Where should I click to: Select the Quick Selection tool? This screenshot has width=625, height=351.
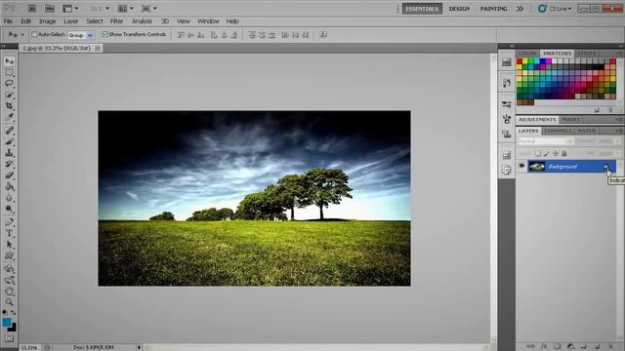click(x=9, y=95)
